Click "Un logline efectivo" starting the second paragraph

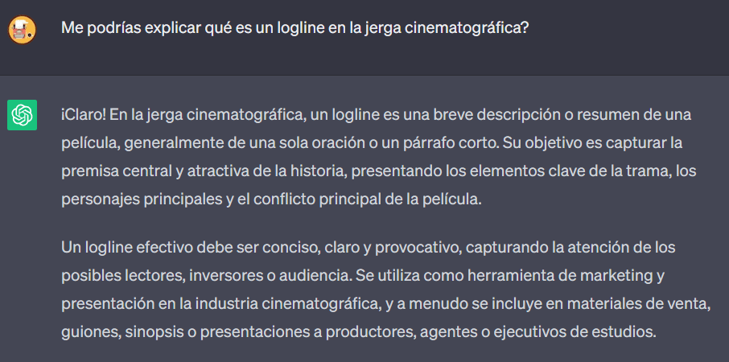(125, 246)
